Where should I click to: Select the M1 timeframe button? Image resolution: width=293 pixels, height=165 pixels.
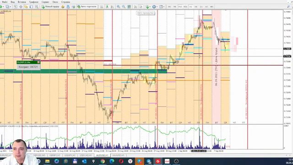pos(169,7)
